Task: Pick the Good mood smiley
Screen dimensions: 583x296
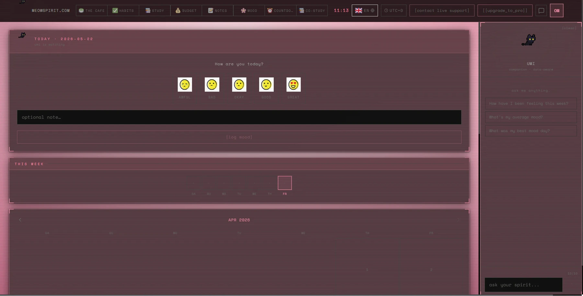Action: click(266, 84)
